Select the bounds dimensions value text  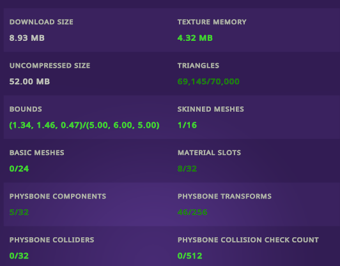tap(84, 125)
